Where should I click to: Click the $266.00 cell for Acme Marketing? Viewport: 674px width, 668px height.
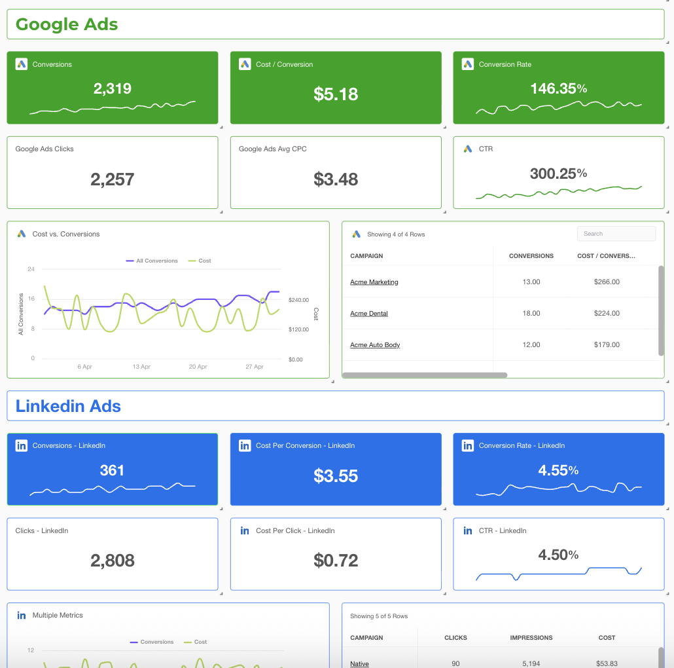click(x=607, y=282)
